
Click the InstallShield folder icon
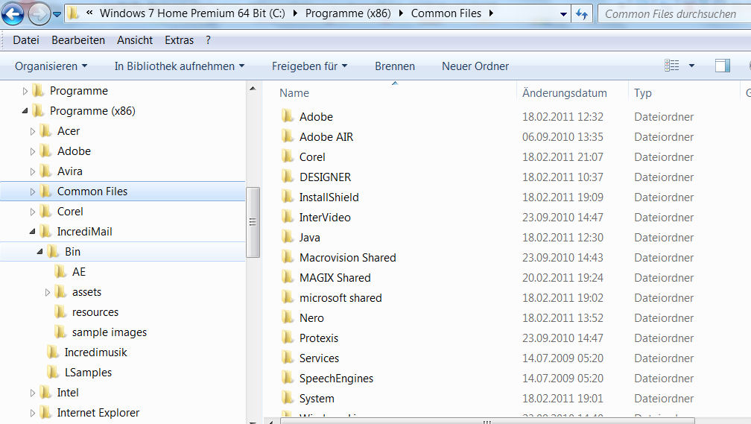288,197
